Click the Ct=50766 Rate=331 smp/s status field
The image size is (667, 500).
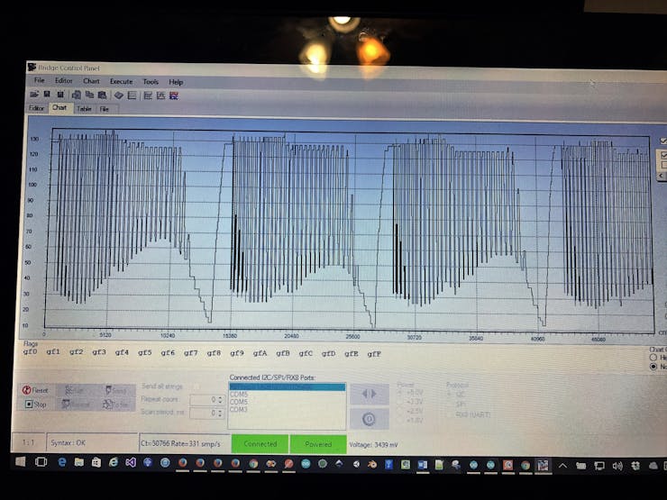[185, 443]
